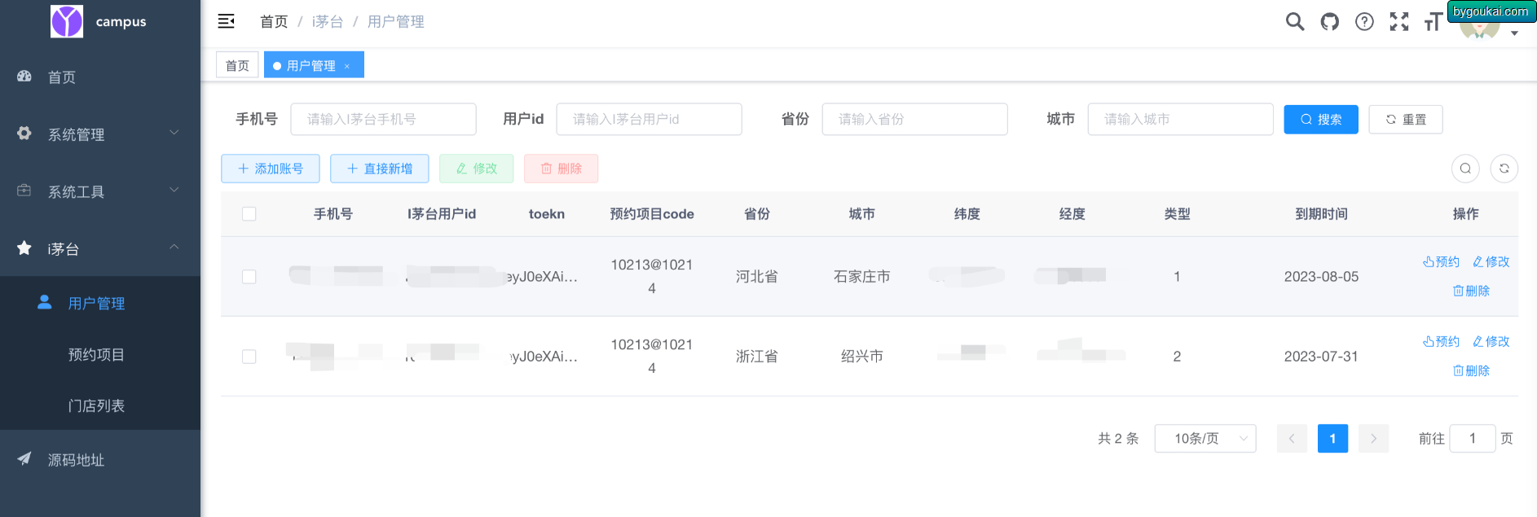Check the 浙江省 row checkbox

tap(249, 357)
